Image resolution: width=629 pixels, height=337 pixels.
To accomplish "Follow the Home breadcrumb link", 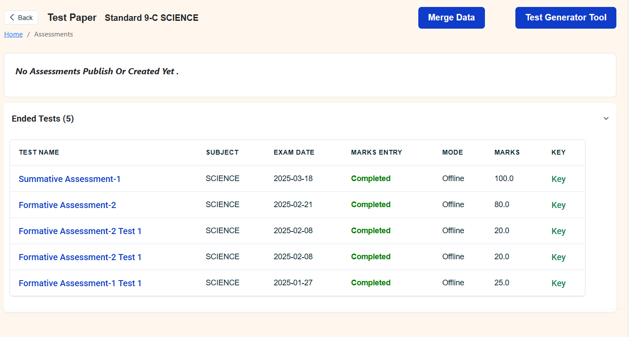I will coord(13,34).
